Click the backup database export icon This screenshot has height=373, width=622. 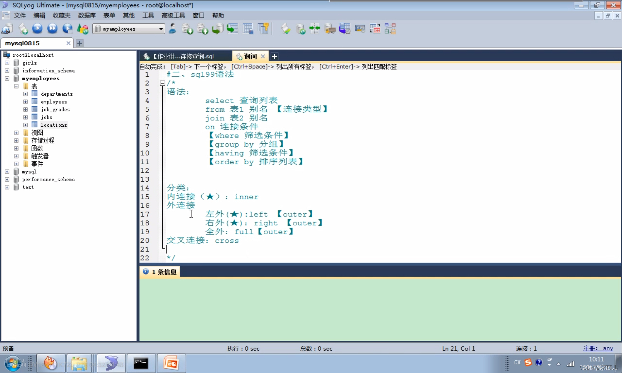(202, 29)
